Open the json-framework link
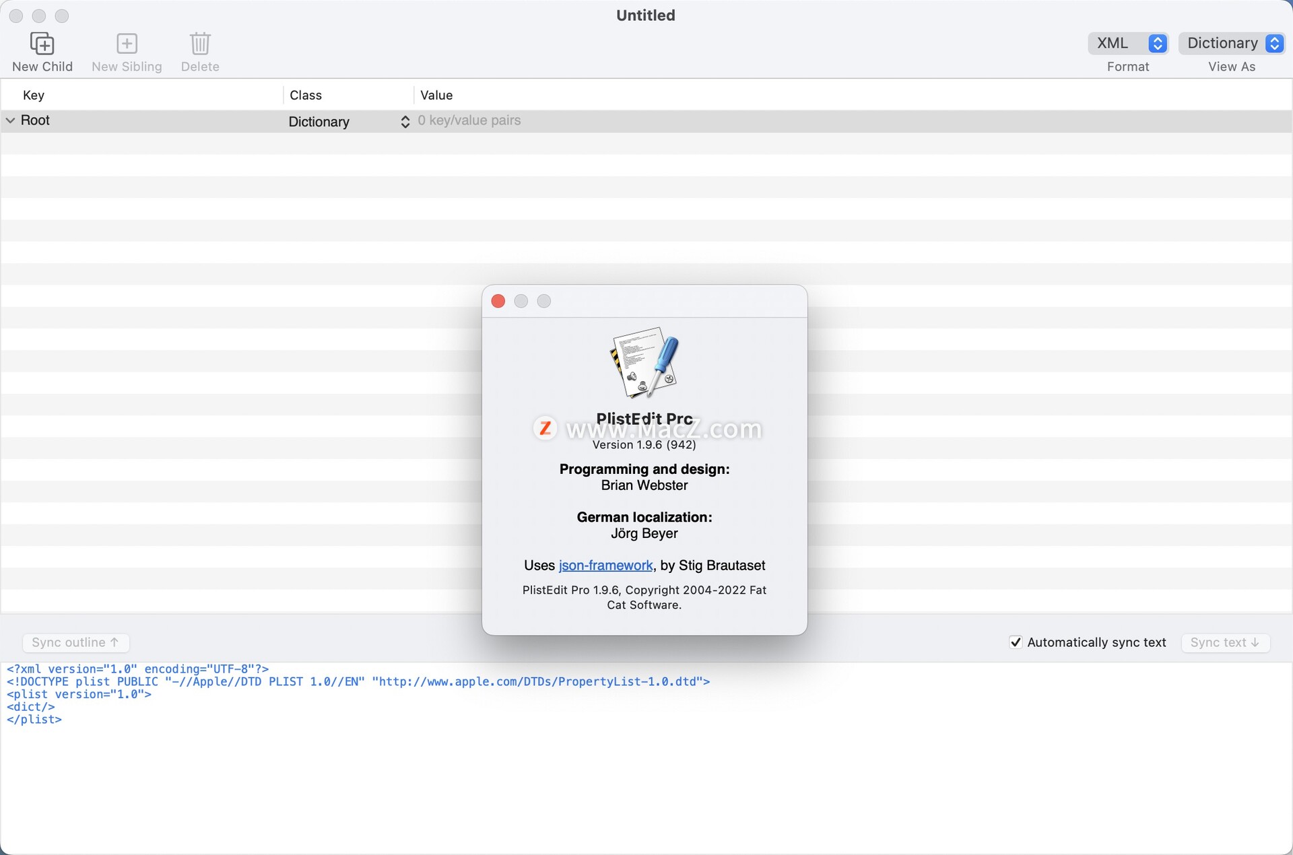 (x=605, y=566)
